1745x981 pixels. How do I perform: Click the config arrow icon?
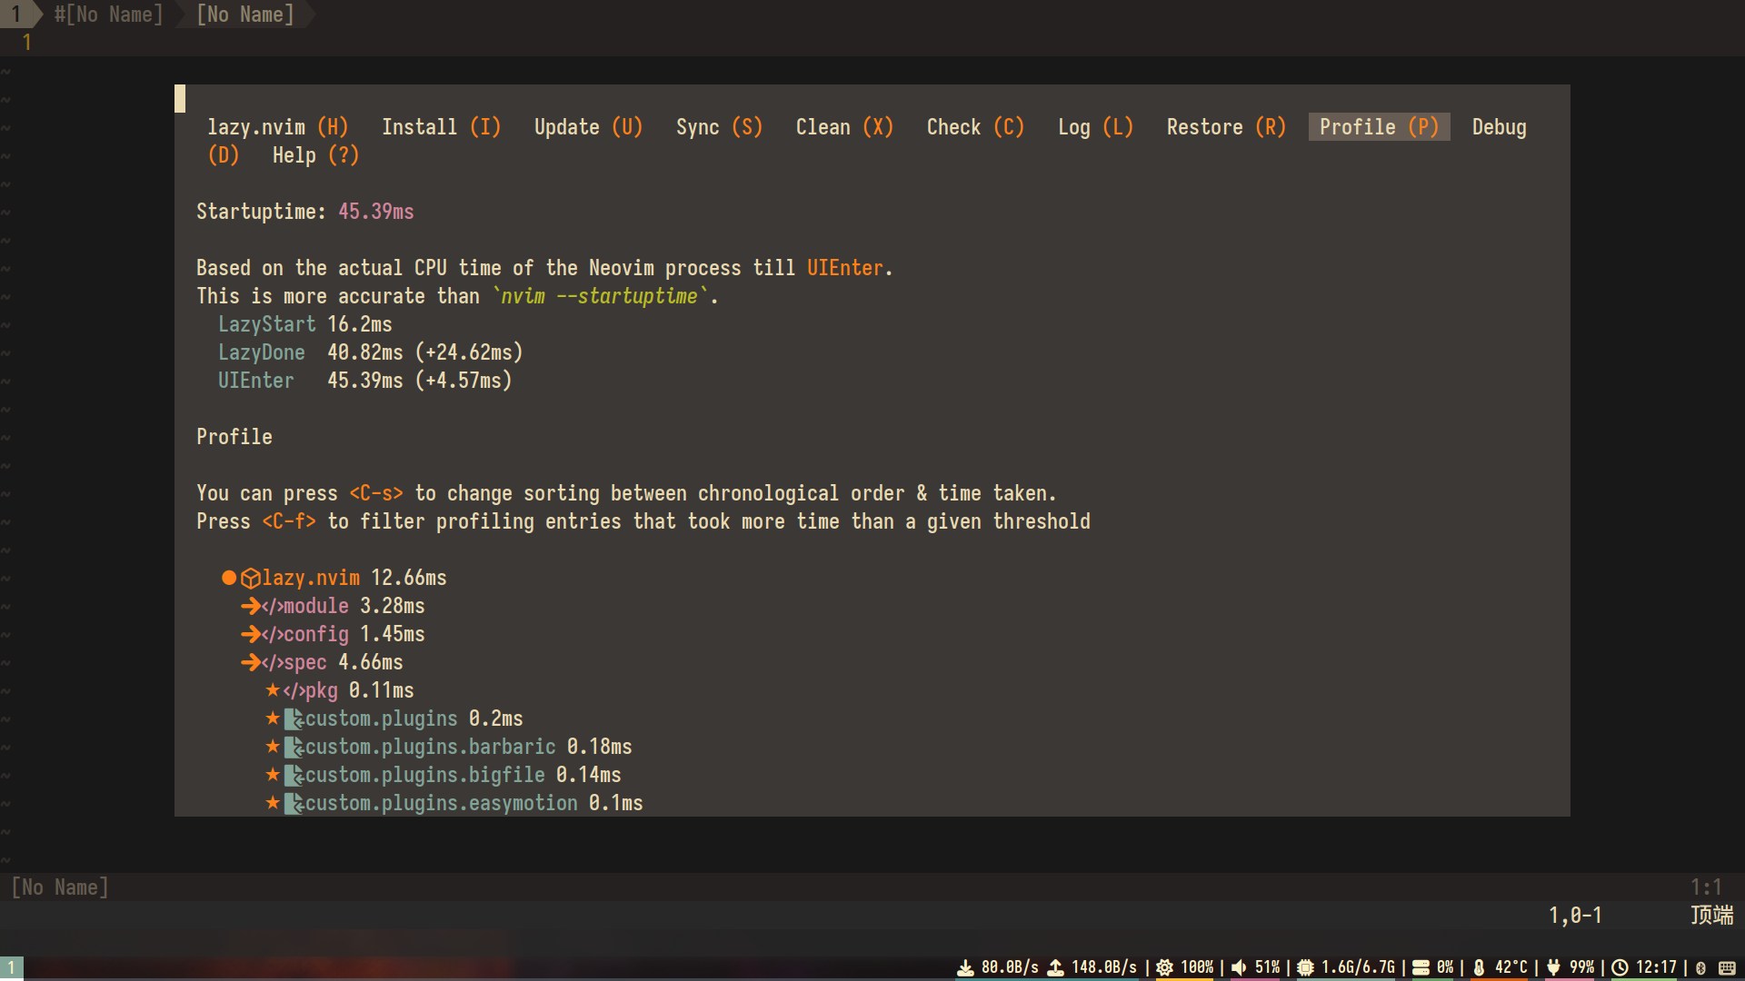(250, 634)
